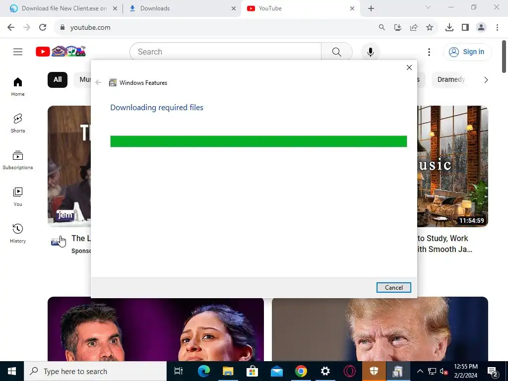Open the YouTube hamburger guide menu
This screenshot has width=508, height=381.
click(x=18, y=52)
